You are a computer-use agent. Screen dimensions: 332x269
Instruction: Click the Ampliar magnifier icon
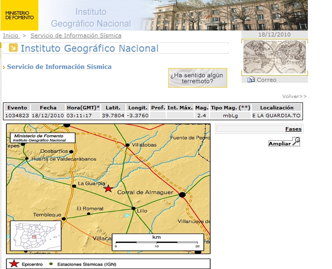(296, 141)
